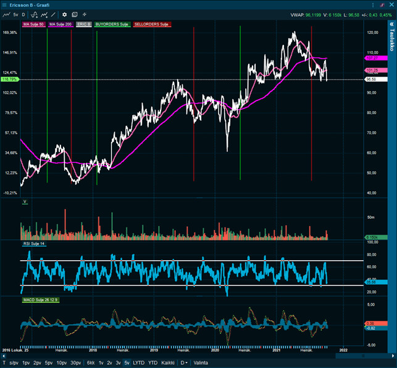Click the 2016 Lokak. 25 date label
The image size is (397, 368).
pyautogui.click(x=15, y=350)
